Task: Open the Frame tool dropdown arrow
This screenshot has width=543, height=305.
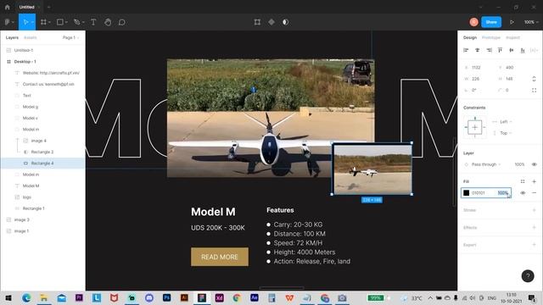Action: click(49, 23)
